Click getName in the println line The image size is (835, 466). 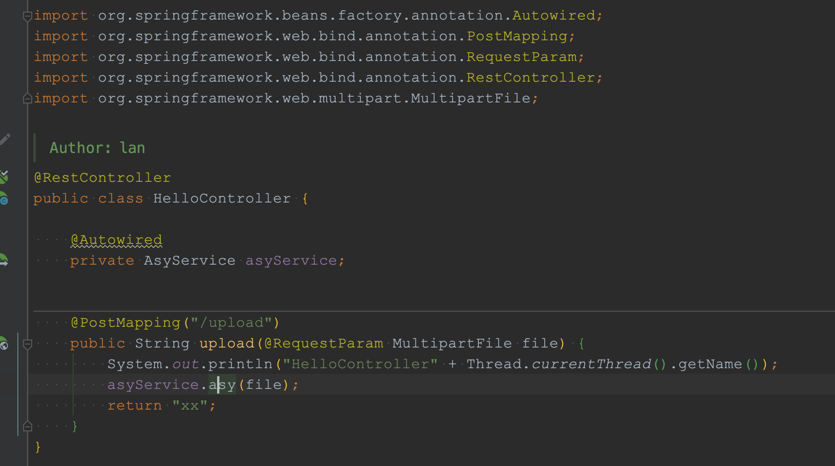(711, 364)
